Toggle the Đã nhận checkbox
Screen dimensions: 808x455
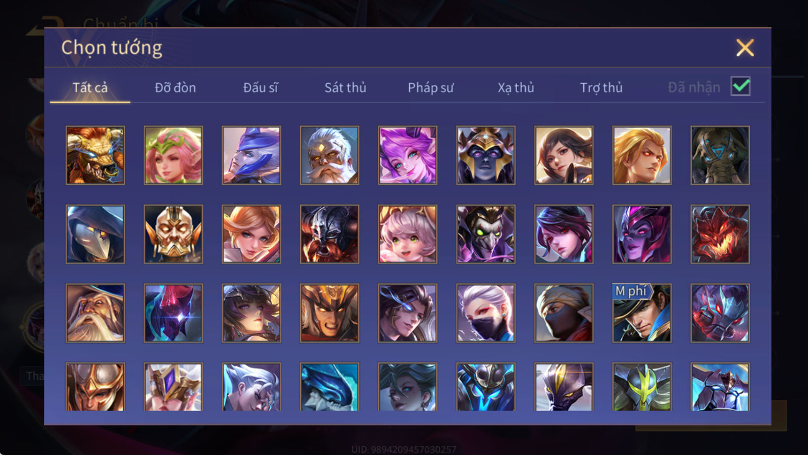click(x=740, y=86)
